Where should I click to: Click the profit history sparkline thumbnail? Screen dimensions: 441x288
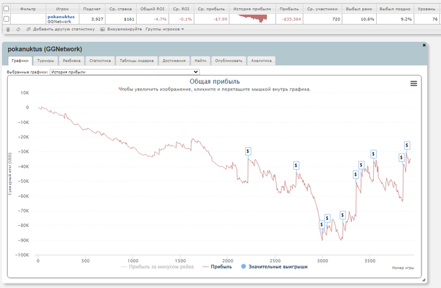(x=252, y=19)
